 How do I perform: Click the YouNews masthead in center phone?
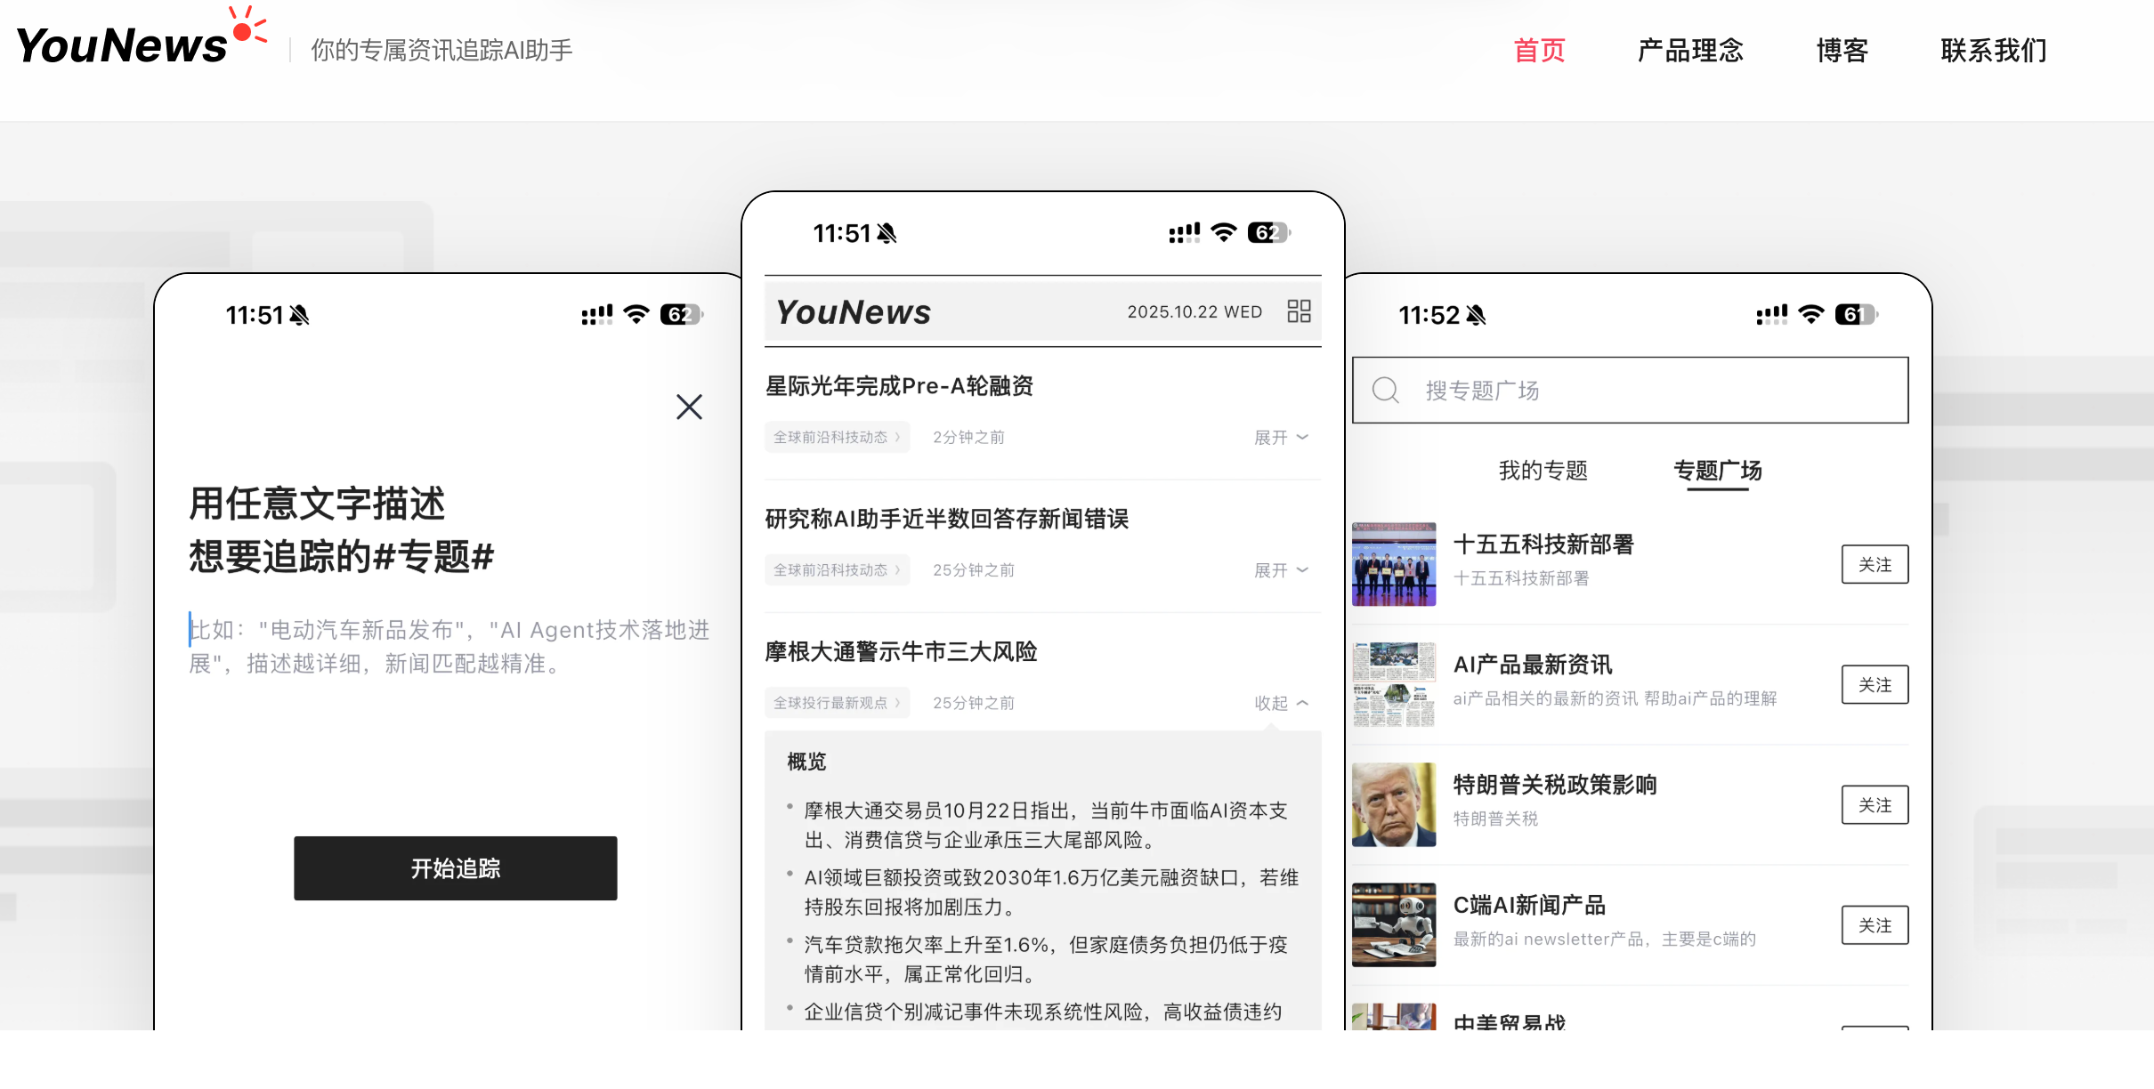click(x=853, y=312)
